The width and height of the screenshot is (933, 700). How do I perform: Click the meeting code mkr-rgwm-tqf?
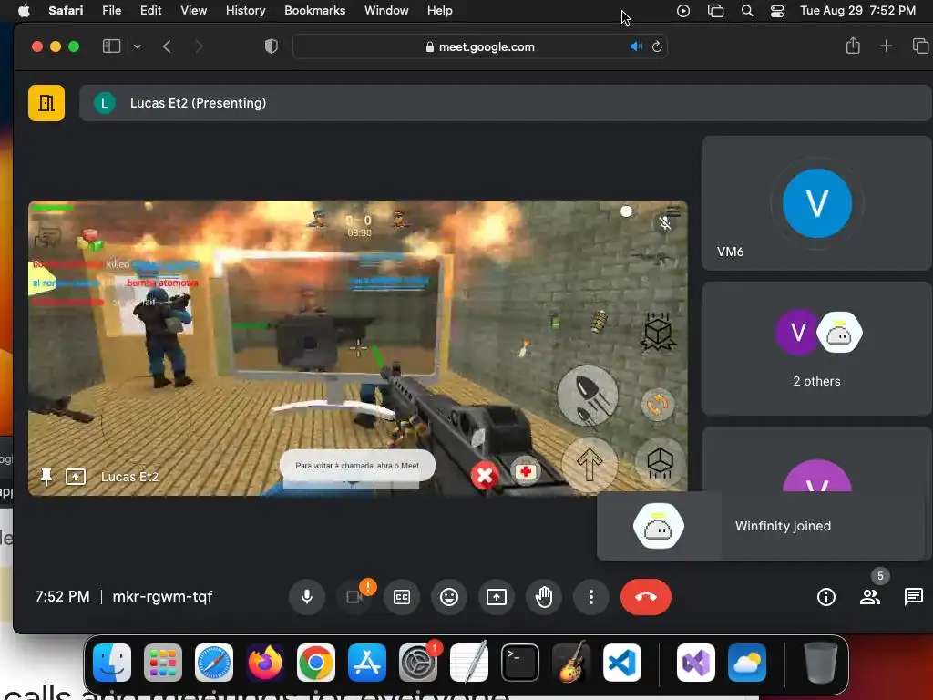tap(162, 596)
